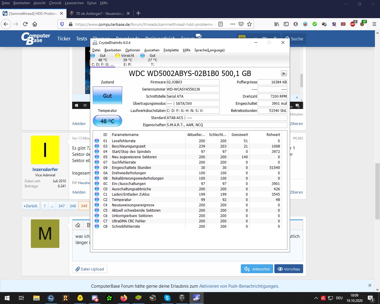Open CrystalDiskInfo's Hilfe menu
380x304 pixels.
186,50
